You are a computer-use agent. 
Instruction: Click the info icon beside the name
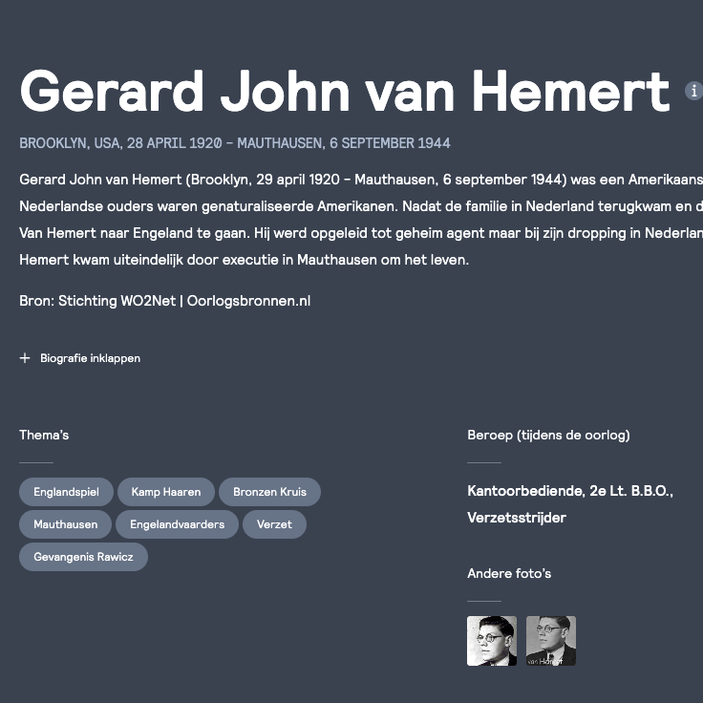693,91
